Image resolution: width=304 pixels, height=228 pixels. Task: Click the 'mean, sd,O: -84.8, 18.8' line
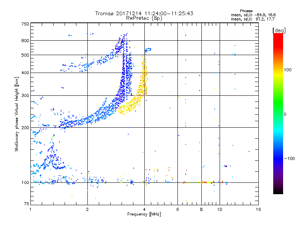tap(253, 15)
